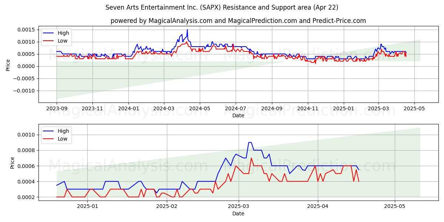Click the 'powered by MagicalAnalysis.com' subtitle
This screenshot has height=222, width=444.
(x=238, y=21)
